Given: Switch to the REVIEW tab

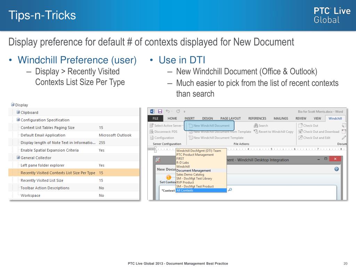Looking at the screenshot, I should pos(301,119).
